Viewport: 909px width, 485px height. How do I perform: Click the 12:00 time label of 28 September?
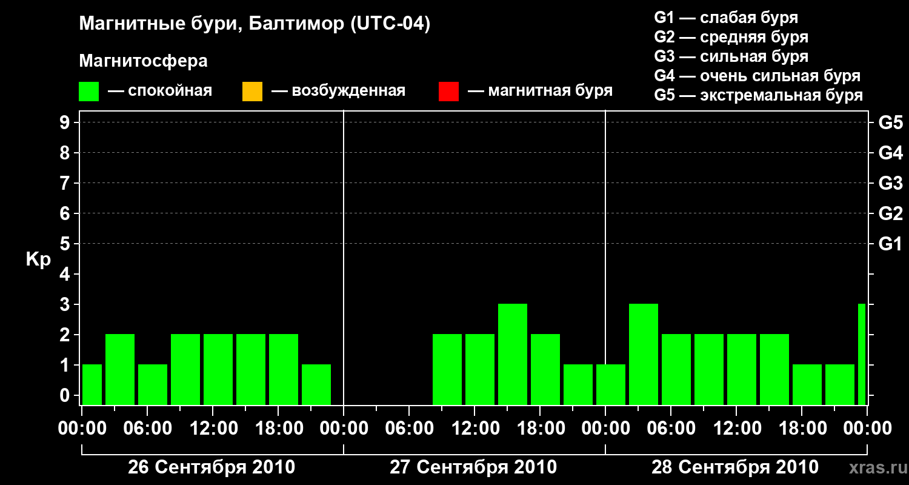click(x=736, y=429)
